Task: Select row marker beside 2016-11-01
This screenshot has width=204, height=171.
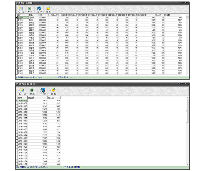Action: pos(17,153)
